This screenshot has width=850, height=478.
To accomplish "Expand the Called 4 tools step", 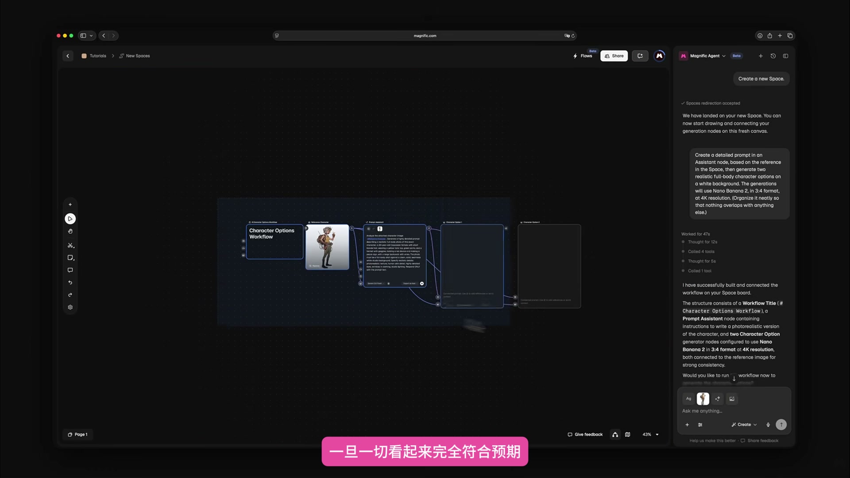I will coord(701,251).
